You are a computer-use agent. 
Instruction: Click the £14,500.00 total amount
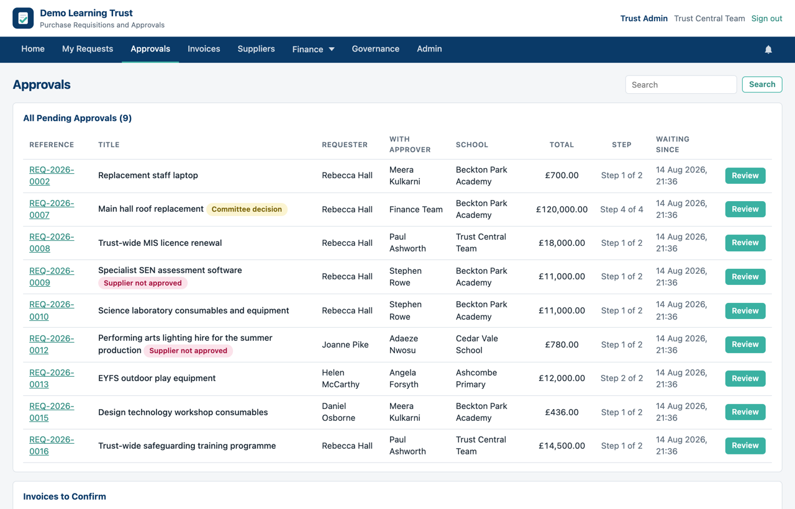[561, 446]
